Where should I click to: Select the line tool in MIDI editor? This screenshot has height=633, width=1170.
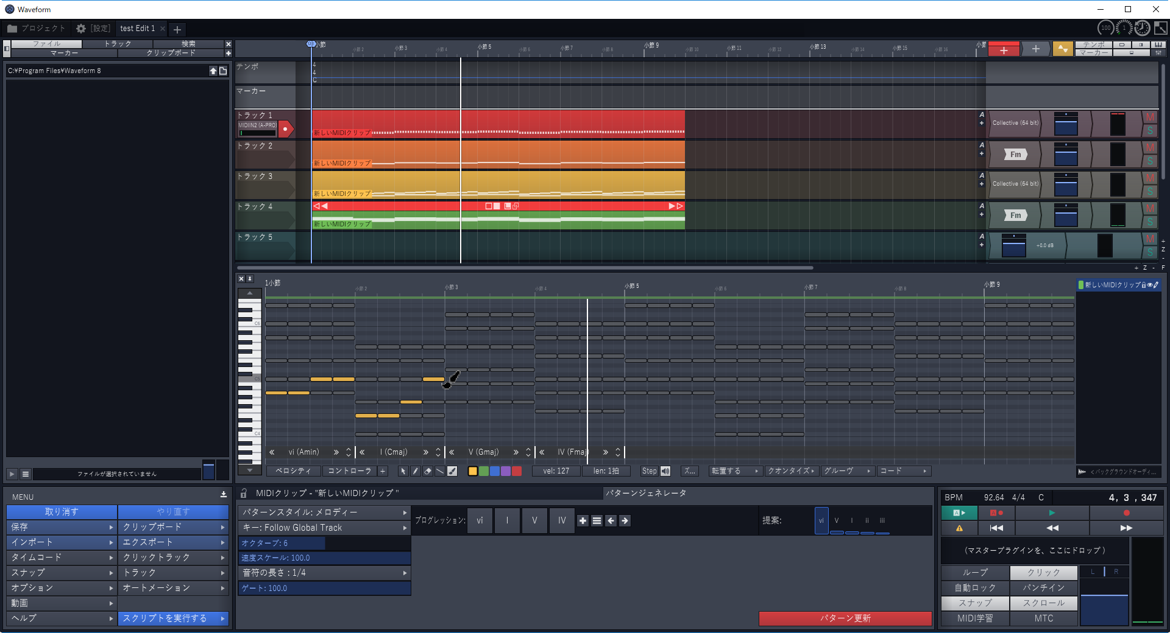click(439, 471)
